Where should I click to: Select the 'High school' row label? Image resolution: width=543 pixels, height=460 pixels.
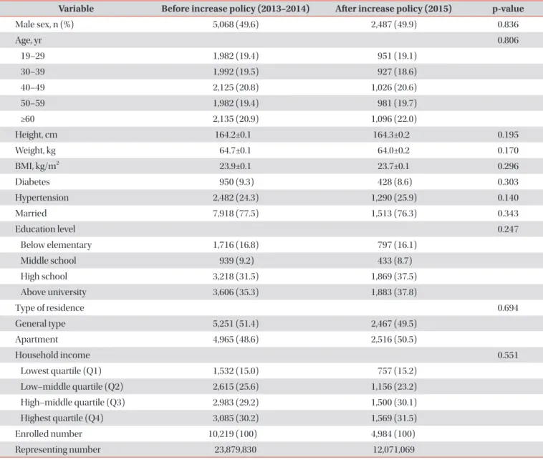(x=44, y=277)
